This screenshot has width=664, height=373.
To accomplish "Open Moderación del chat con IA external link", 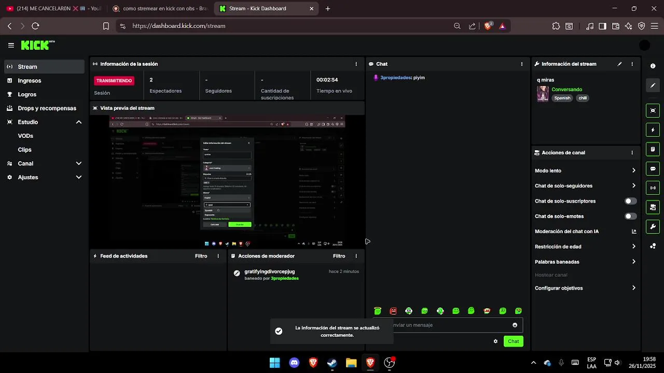I will point(633,232).
